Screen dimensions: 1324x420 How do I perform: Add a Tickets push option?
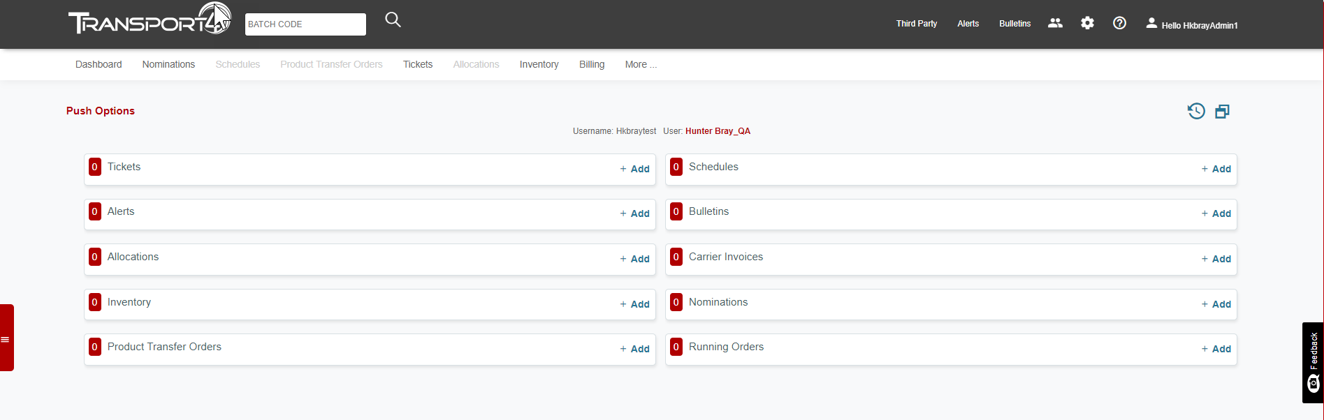pos(634,169)
